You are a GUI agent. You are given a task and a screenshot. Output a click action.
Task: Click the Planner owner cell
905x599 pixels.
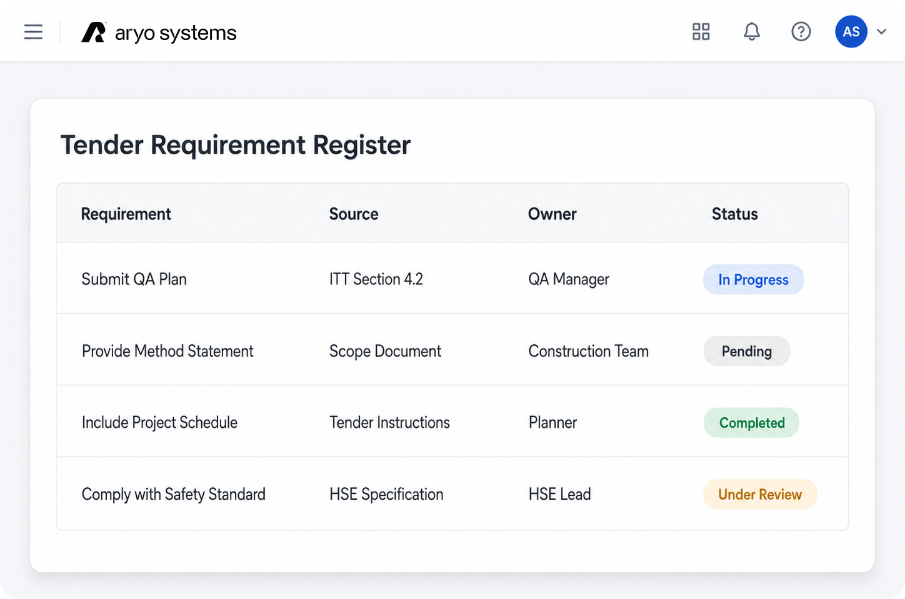click(x=552, y=423)
